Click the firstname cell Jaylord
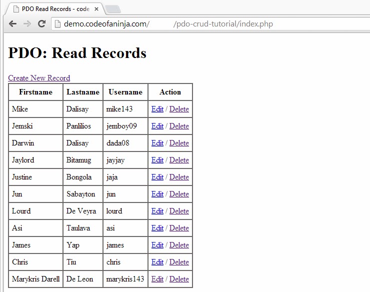The height and width of the screenshot is (292, 370). (x=35, y=160)
